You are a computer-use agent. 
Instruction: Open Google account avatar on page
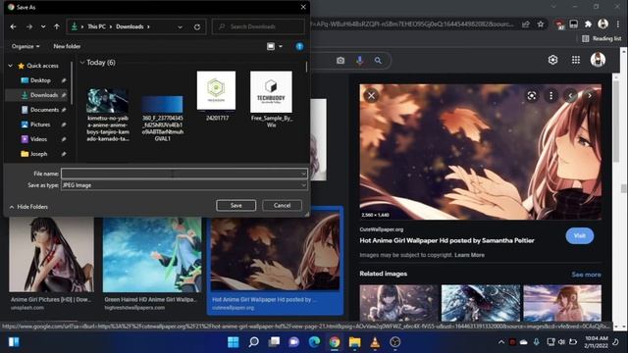point(598,60)
